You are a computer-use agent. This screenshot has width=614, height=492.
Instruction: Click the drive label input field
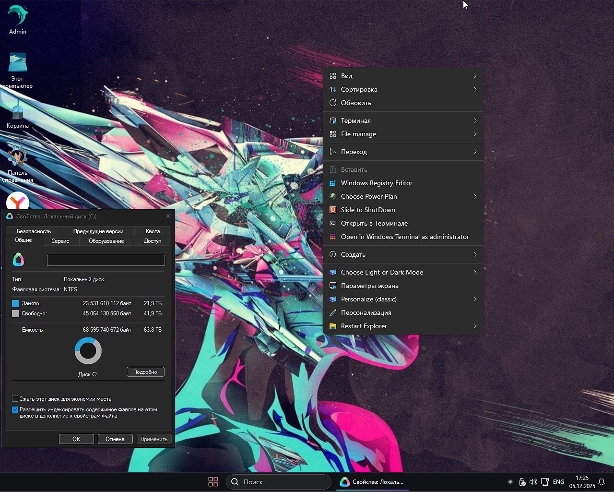(106, 260)
